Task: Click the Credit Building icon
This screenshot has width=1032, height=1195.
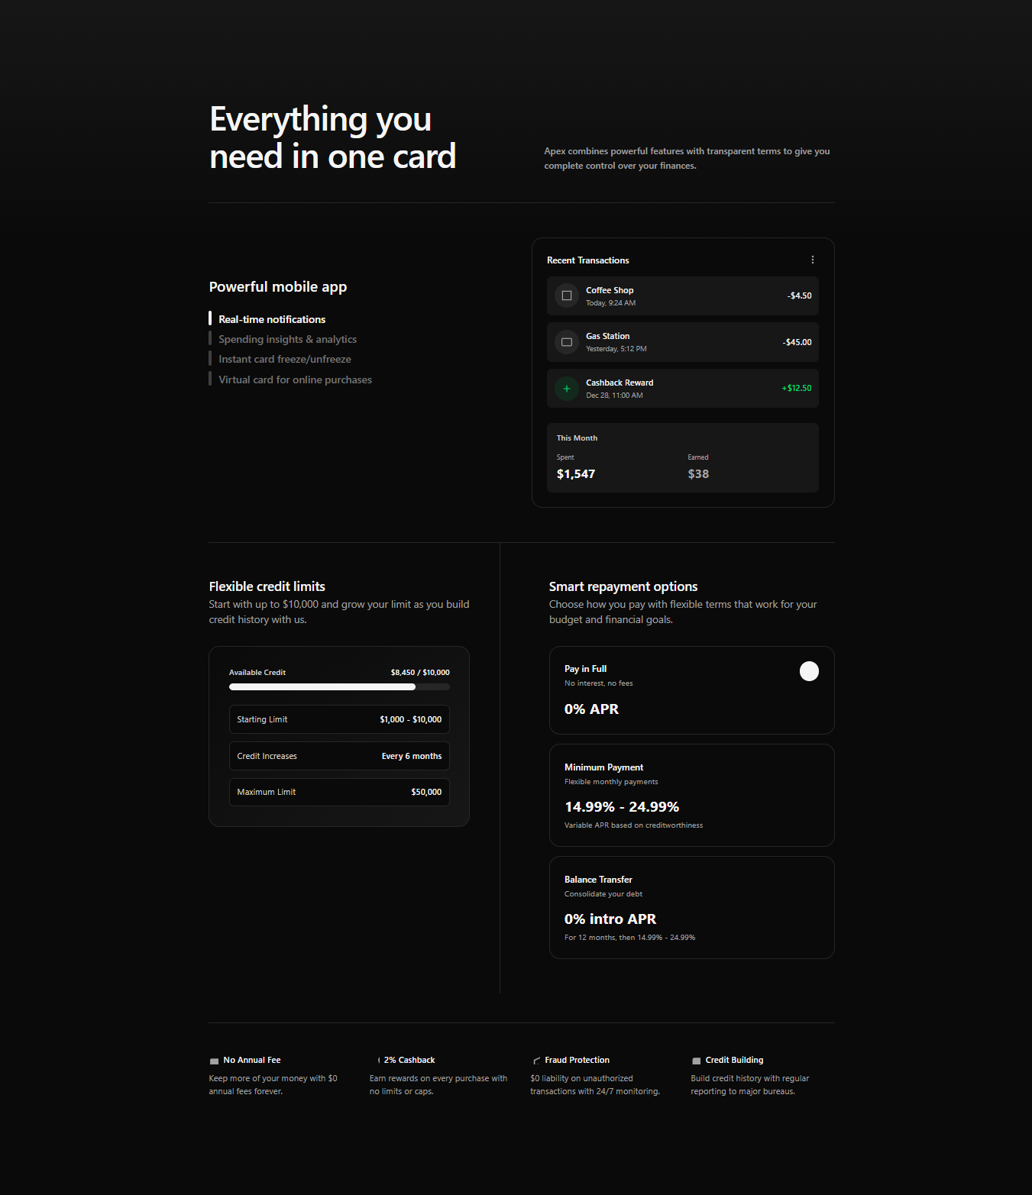Action: 696,1061
